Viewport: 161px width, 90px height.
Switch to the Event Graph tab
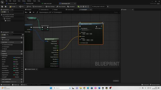[x=70, y=9]
